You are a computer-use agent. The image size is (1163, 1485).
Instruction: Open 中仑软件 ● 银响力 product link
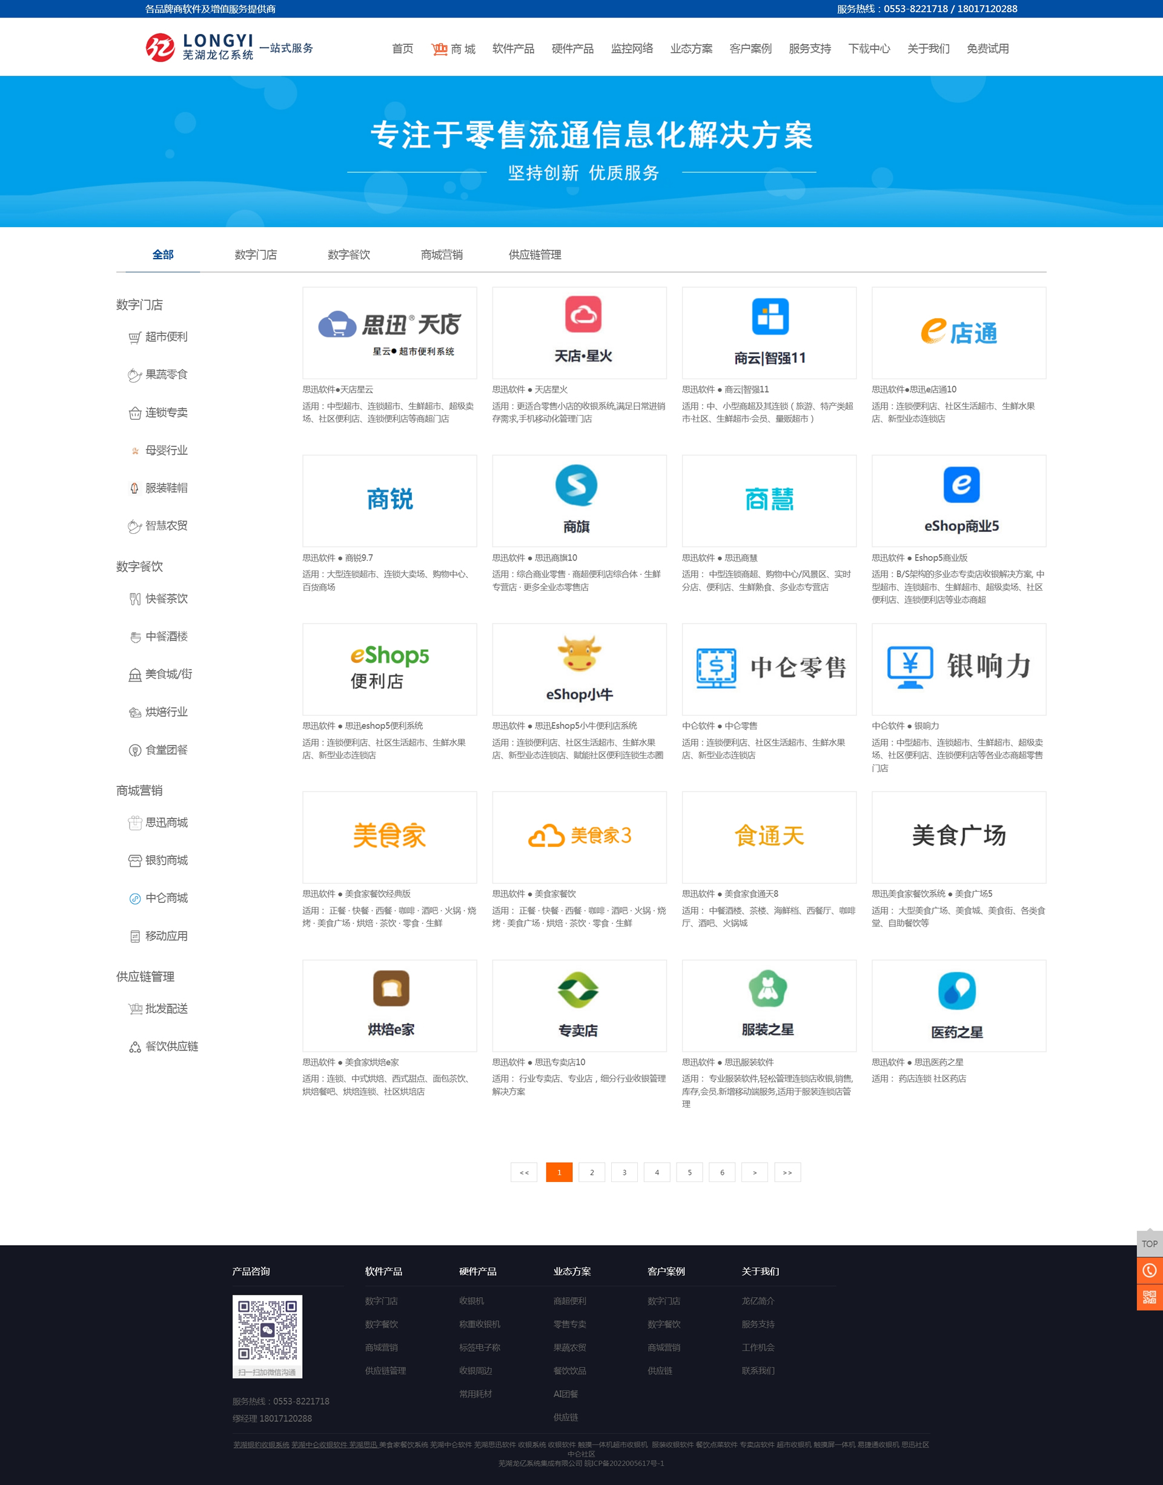click(x=906, y=726)
